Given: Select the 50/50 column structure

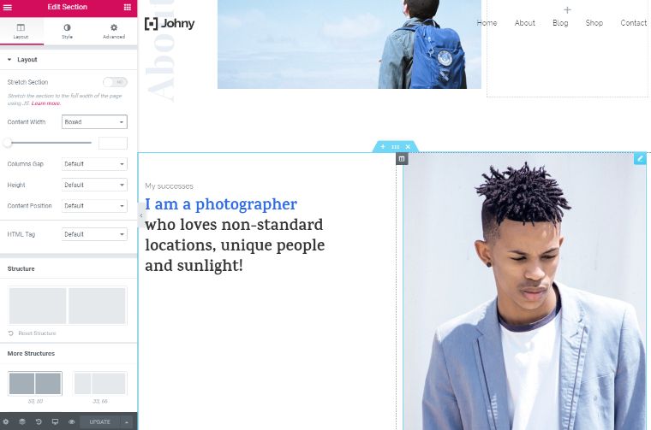Looking at the screenshot, I should click(x=35, y=384).
